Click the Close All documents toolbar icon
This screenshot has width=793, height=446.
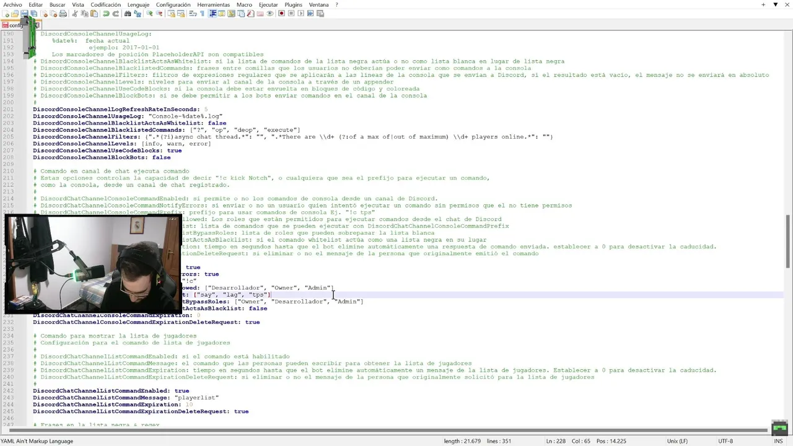coord(53,13)
